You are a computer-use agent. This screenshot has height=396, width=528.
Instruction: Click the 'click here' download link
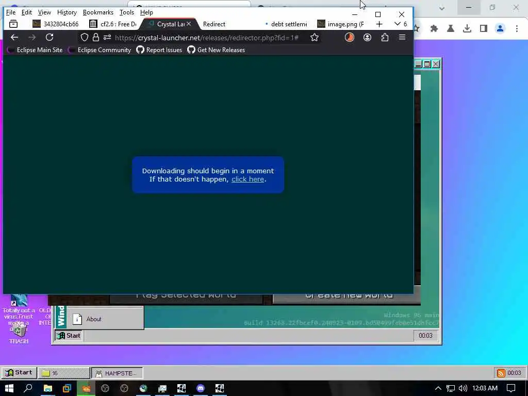point(247,179)
